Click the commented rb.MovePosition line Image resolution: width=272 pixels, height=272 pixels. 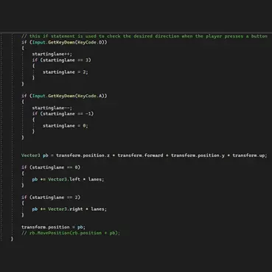[x=71, y=233]
